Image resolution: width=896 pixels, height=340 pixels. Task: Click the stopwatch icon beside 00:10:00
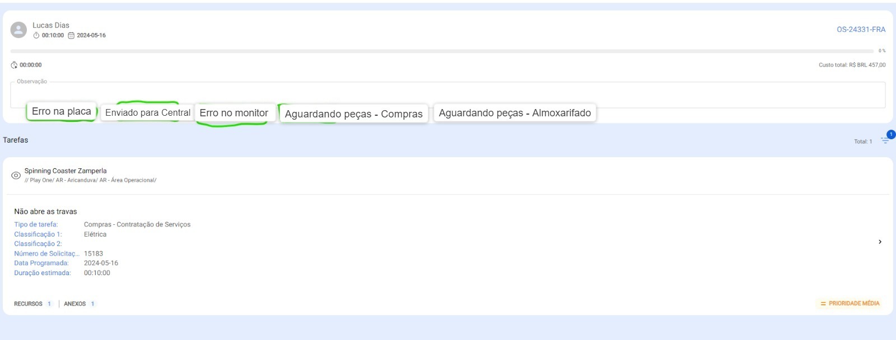36,35
